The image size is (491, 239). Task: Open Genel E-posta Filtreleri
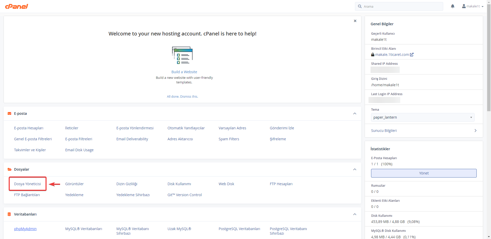coord(33,139)
